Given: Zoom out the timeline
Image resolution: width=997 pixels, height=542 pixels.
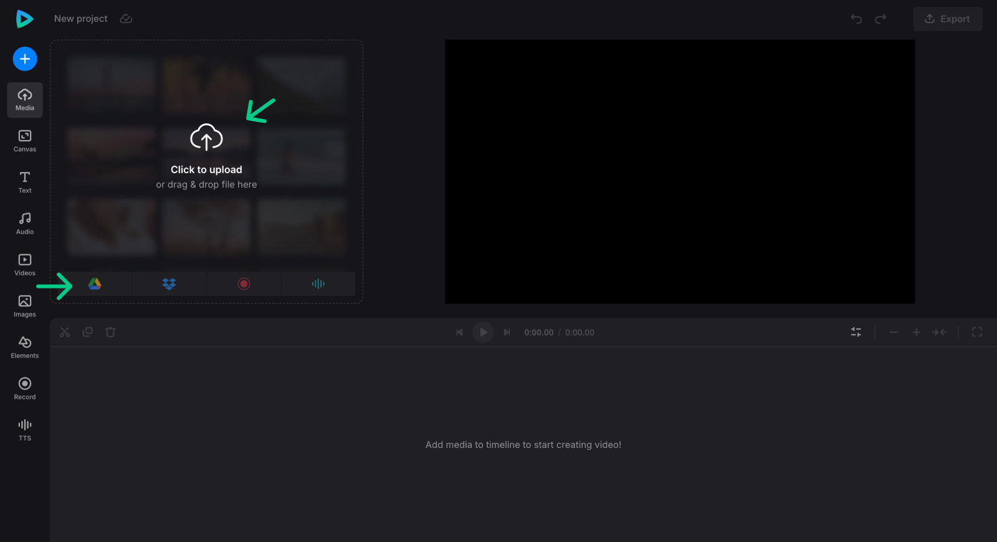Looking at the screenshot, I should pyautogui.click(x=894, y=332).
